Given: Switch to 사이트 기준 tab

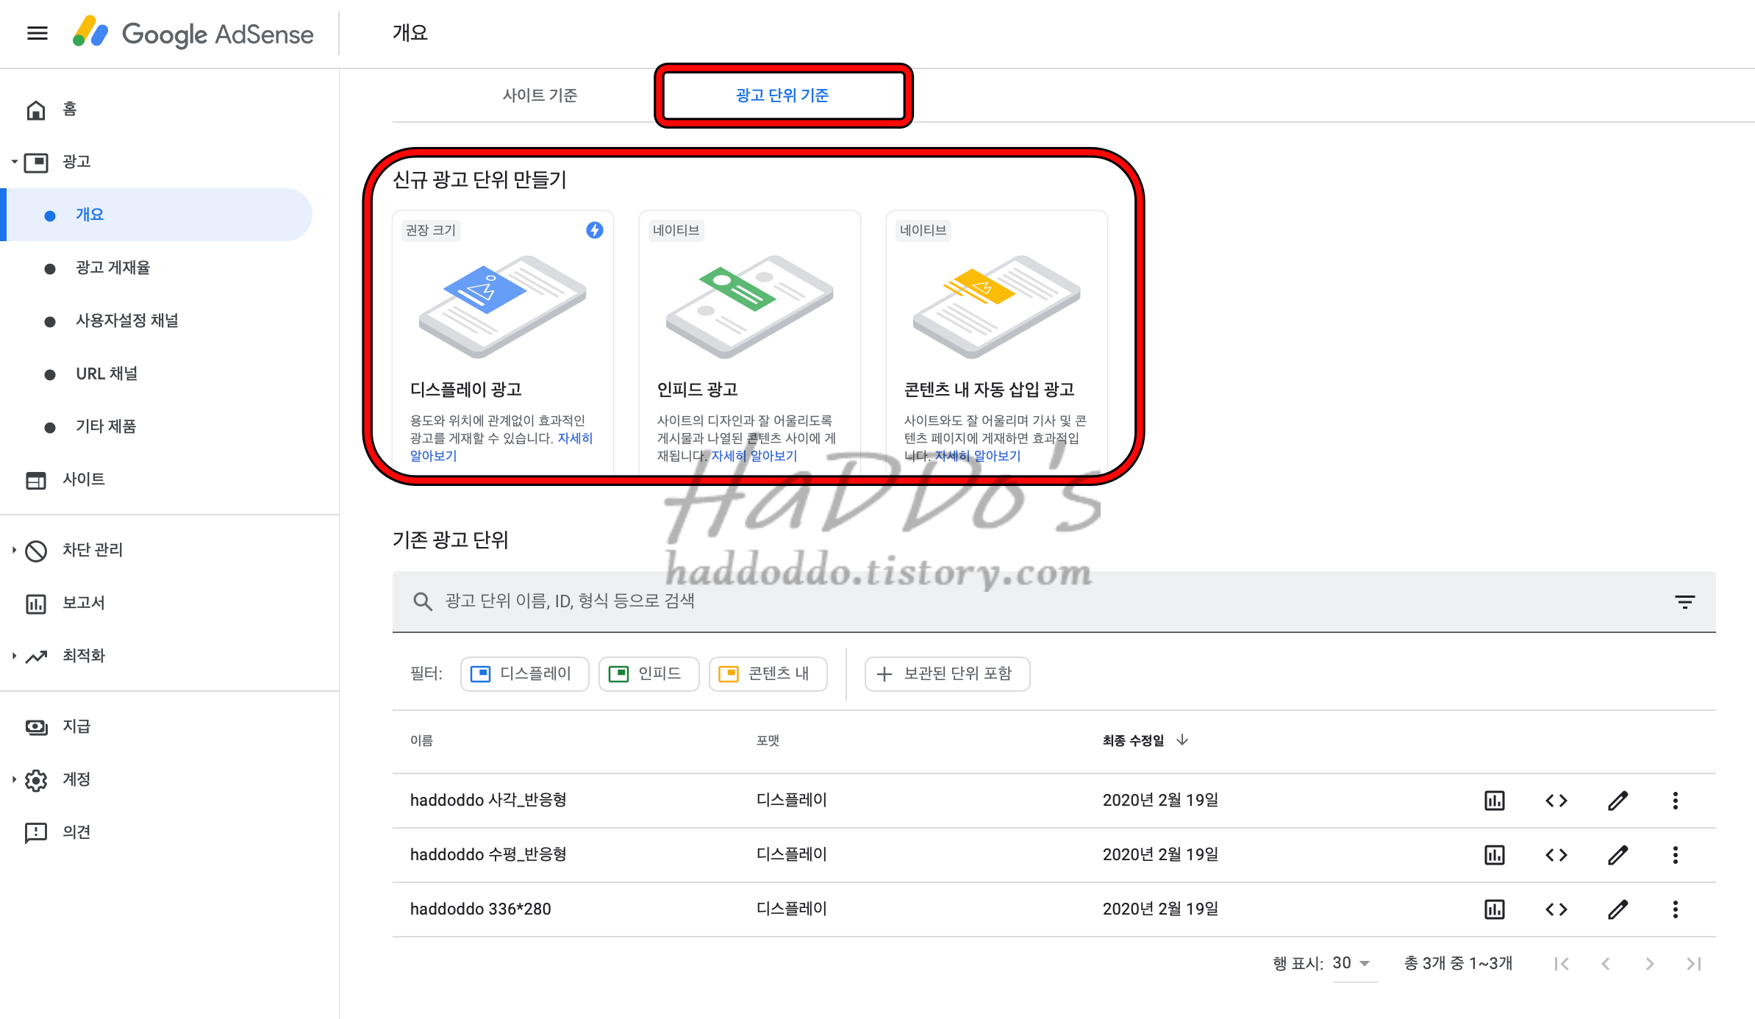Looking at the screenshot, I should (x=540, y=96).
